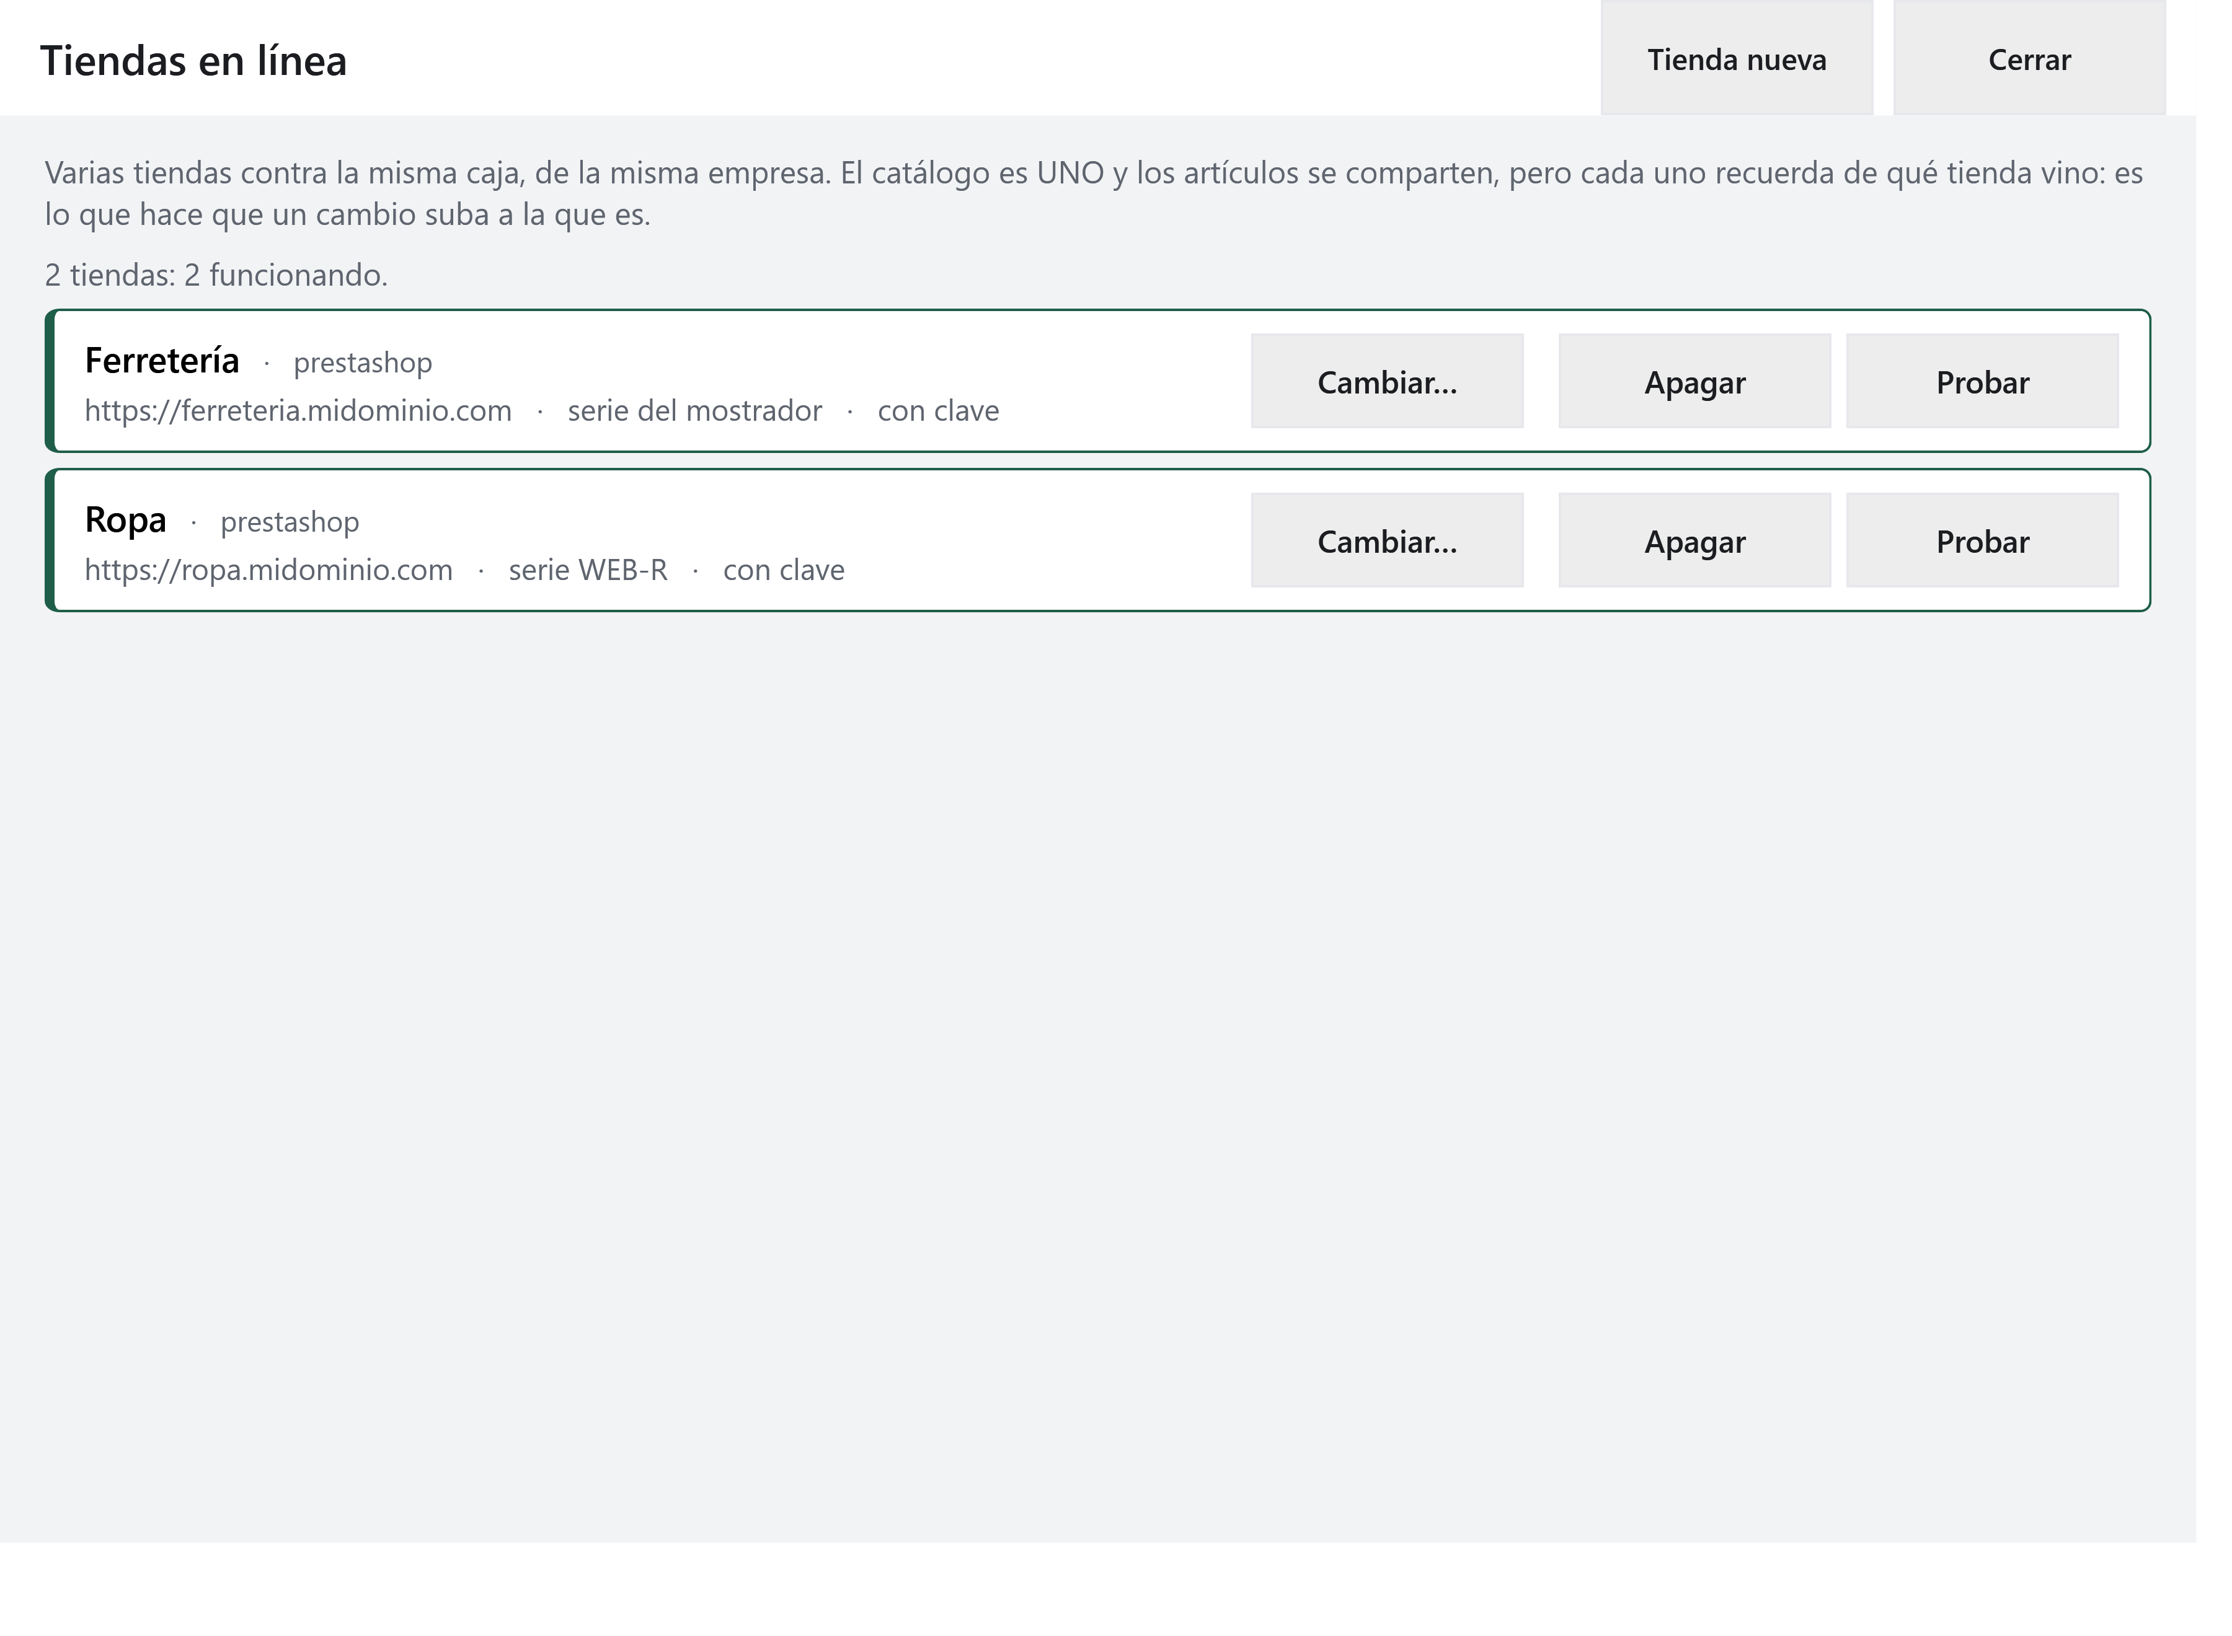Screen dimensions: 2232x1636
Task: Open Cambiar... for the Ropa store
Action: pos(1387,541)
